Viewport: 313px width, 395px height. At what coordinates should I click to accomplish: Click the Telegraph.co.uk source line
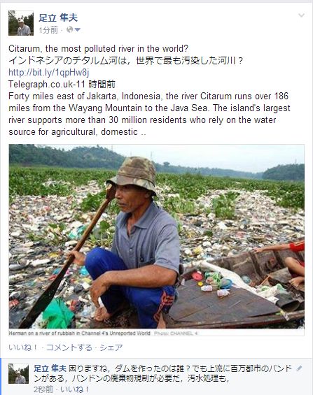click(62, 84)
